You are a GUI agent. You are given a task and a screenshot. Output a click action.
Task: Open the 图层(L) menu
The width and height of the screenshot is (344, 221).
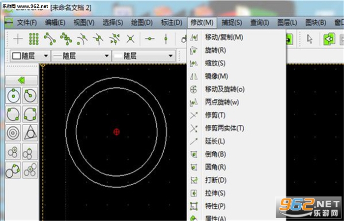click(287, 23)
